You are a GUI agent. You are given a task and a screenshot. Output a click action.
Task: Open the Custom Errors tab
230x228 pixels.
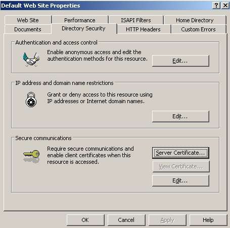(199, 29)
